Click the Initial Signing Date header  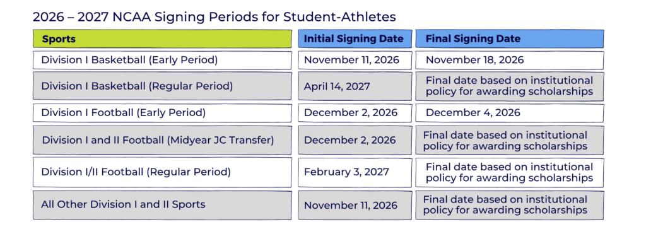(355, 39)
